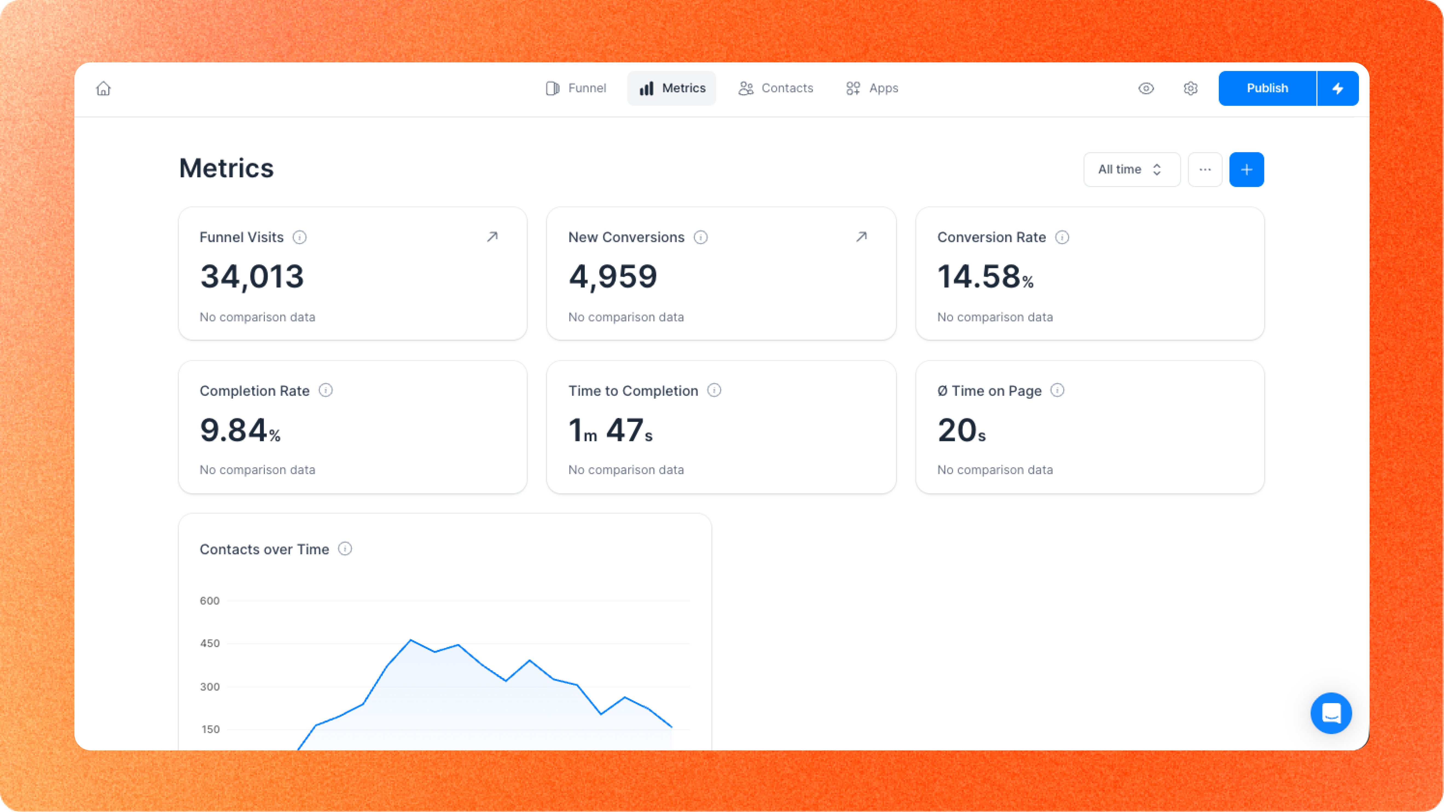Show info for Time to Completion
Viewport: 1444px width, 812px height.
click(714, 390)
